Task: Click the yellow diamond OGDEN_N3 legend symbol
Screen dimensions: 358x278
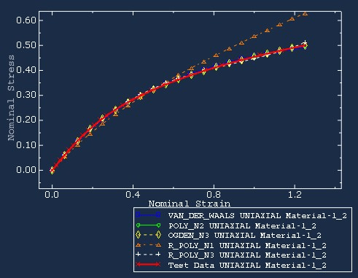Action: [x=148, y=235]
